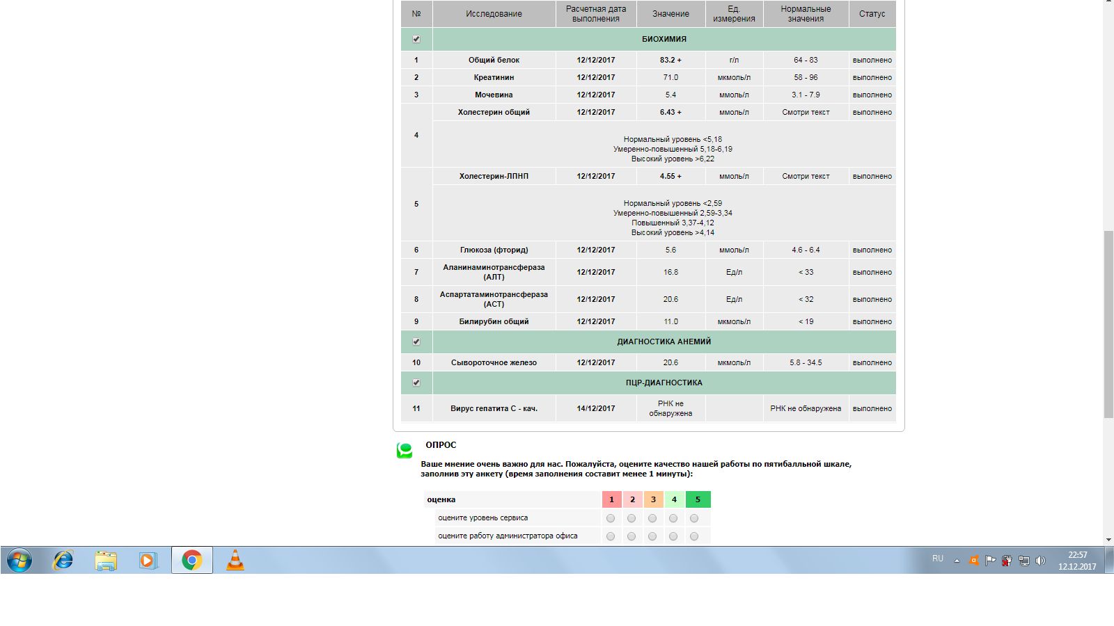This screenshot has height=626, width=1114.
Task: Toggle the ПЦР-ДИАГНОСТИКА section checkbox
Action: pos(416,383)
